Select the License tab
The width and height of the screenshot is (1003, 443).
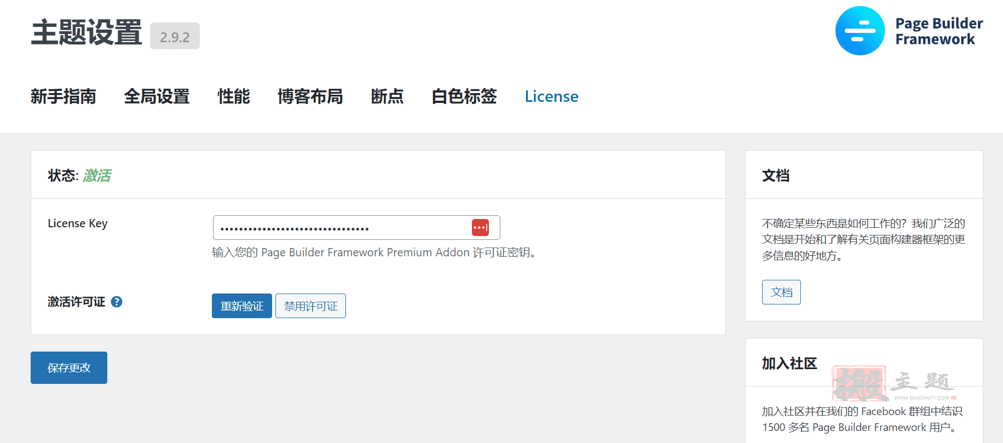[551, 96]
